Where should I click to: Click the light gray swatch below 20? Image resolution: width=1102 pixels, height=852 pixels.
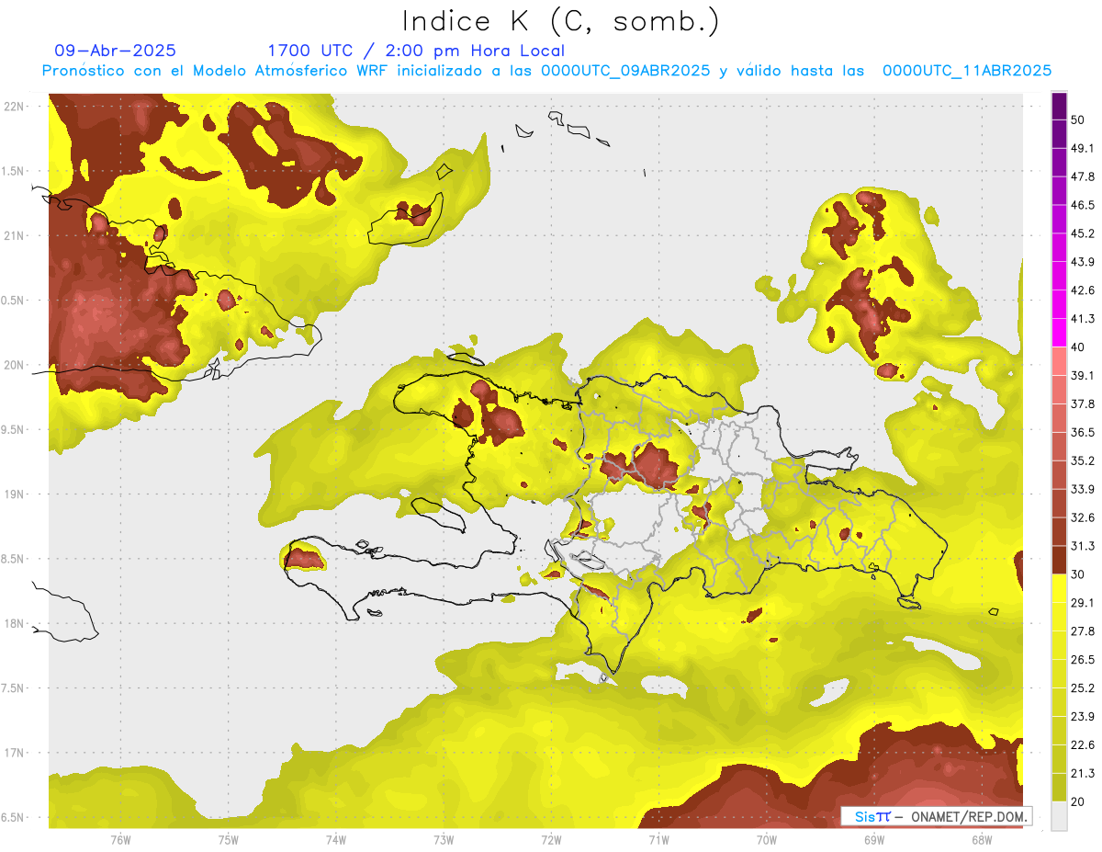[1059, 816]
